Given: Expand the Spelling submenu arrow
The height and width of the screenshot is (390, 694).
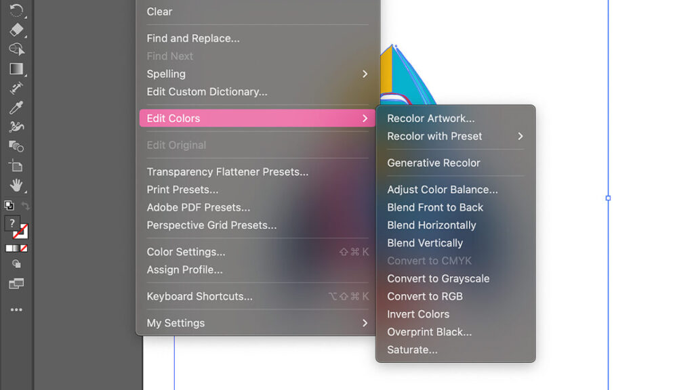Looking at the screenshot, I should (365, 74).
